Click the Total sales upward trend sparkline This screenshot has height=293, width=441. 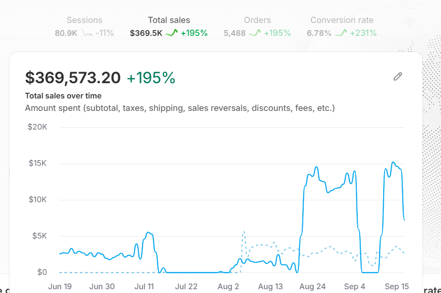[x=172, y=33]
